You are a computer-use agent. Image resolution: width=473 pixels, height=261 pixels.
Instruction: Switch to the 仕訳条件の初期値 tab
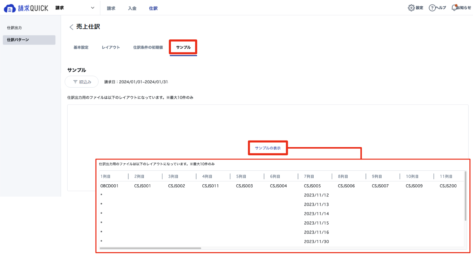click(x=148, y=47)
